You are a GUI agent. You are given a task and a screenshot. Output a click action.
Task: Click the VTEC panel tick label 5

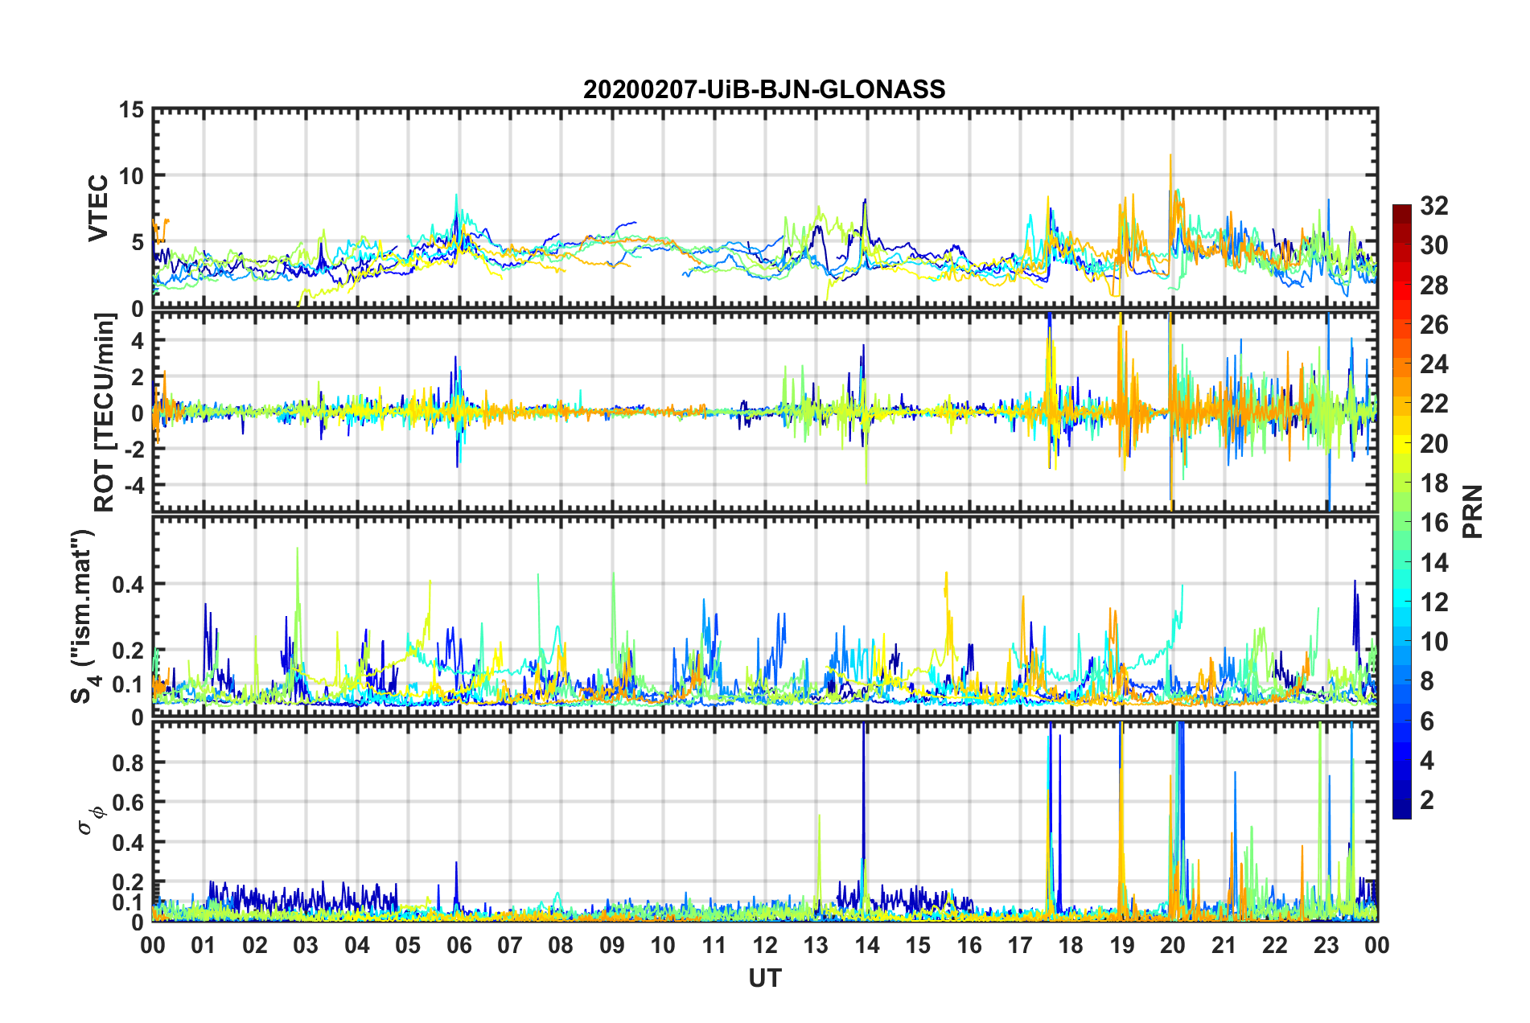tap(138, 242)
